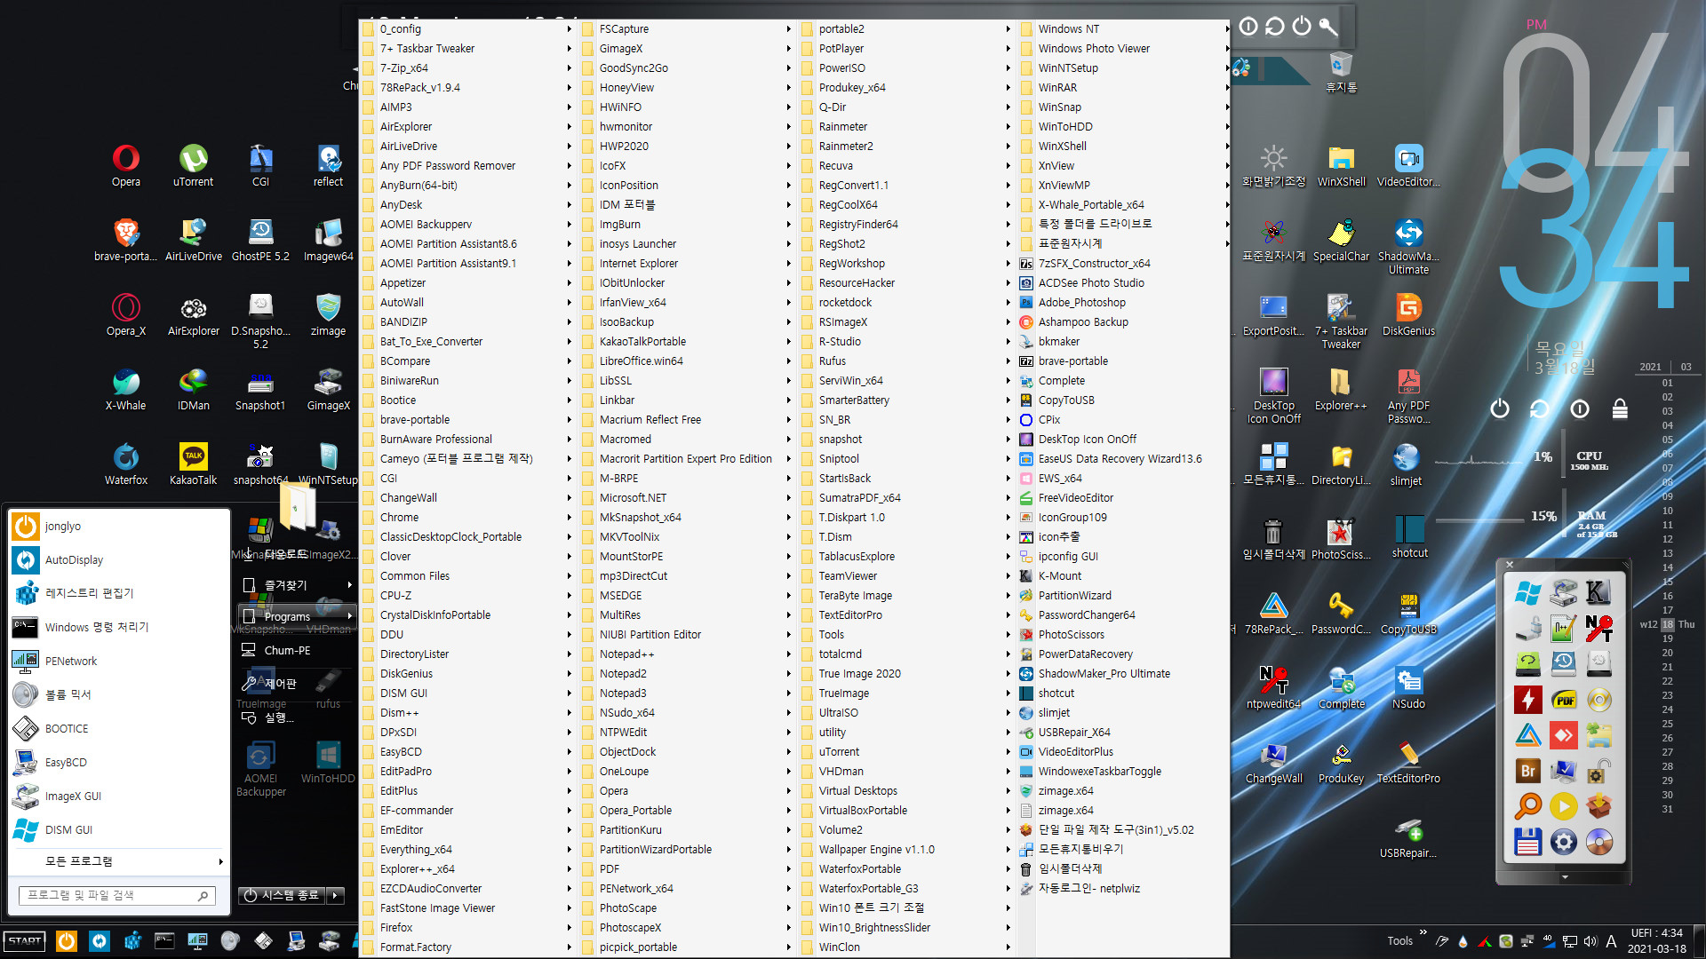Expand the PotPlayer menu folder

tap(906, 48)
